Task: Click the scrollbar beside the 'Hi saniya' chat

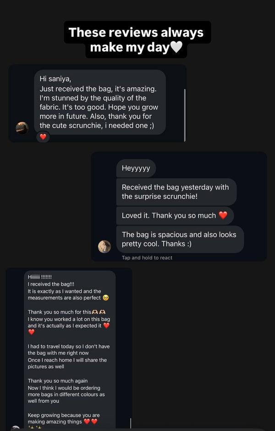Action: 184,115
